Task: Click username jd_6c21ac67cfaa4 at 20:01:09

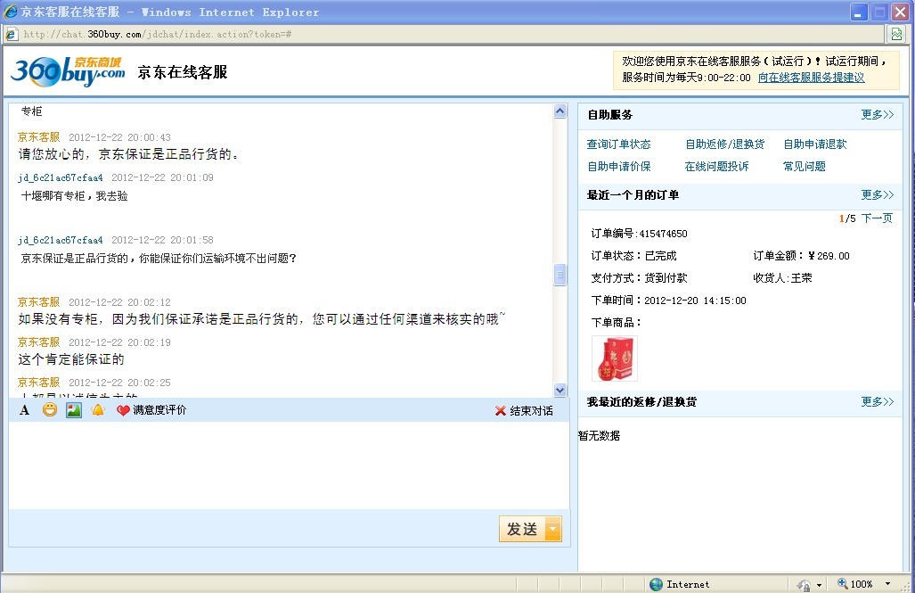Action: tap(60, 177)
